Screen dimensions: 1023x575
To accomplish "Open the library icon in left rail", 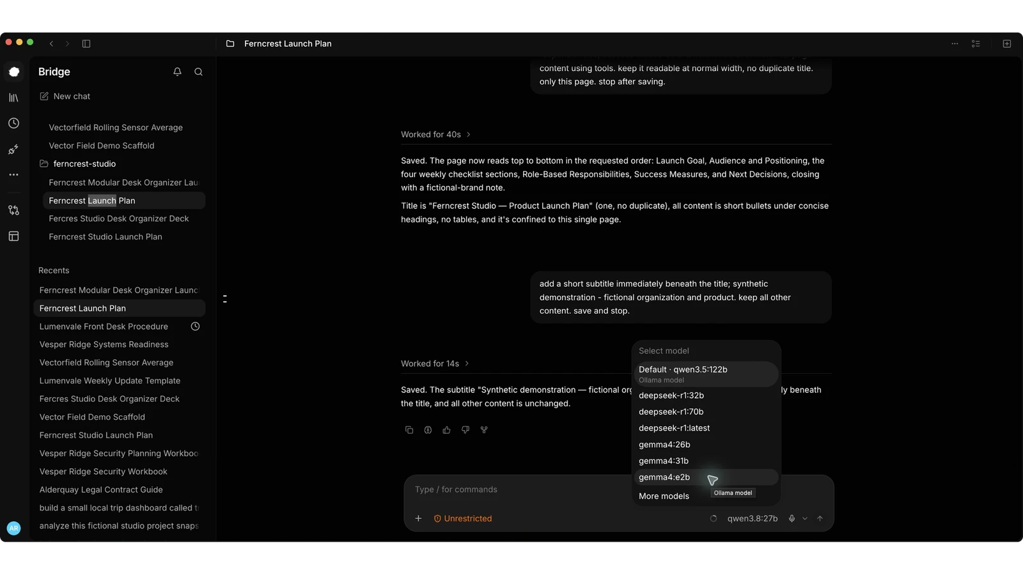I will click(13, 98).
